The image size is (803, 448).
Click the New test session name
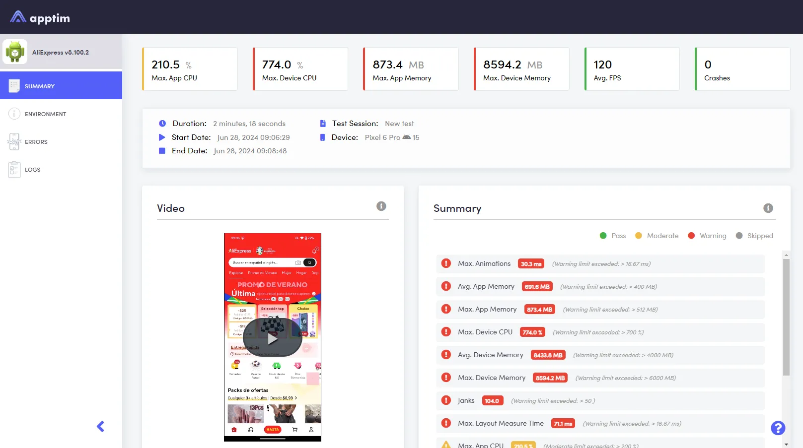[x=399, y=124]
